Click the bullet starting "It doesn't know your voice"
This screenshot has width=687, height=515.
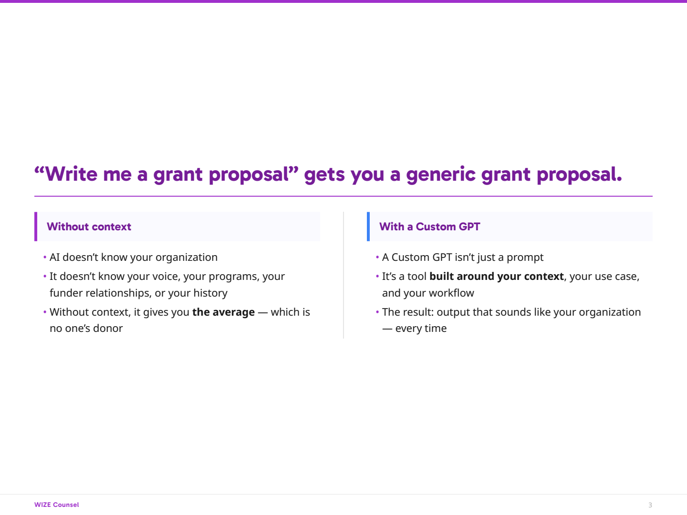167,277
